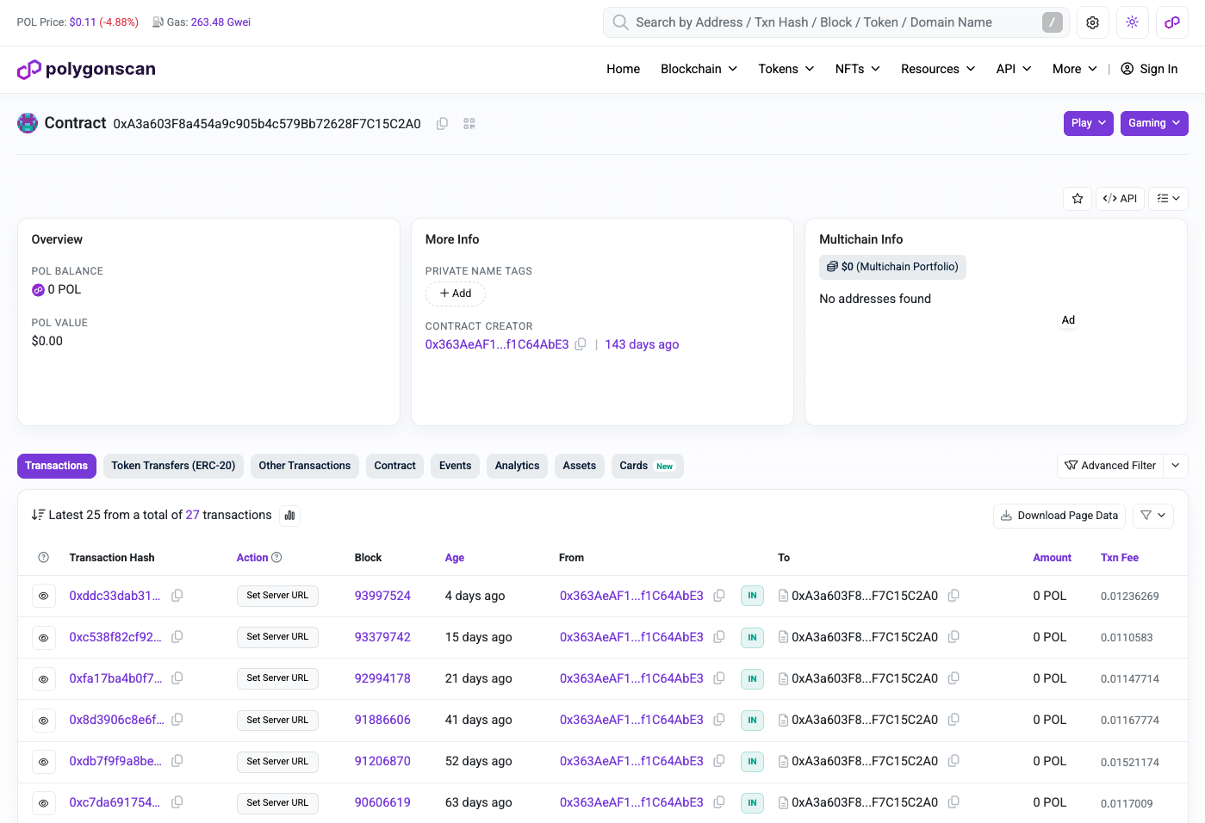Preview transaction 0xfa17ba4b0f7 with eye icon
Screen dimensions: 1205x823
point(44,678)
